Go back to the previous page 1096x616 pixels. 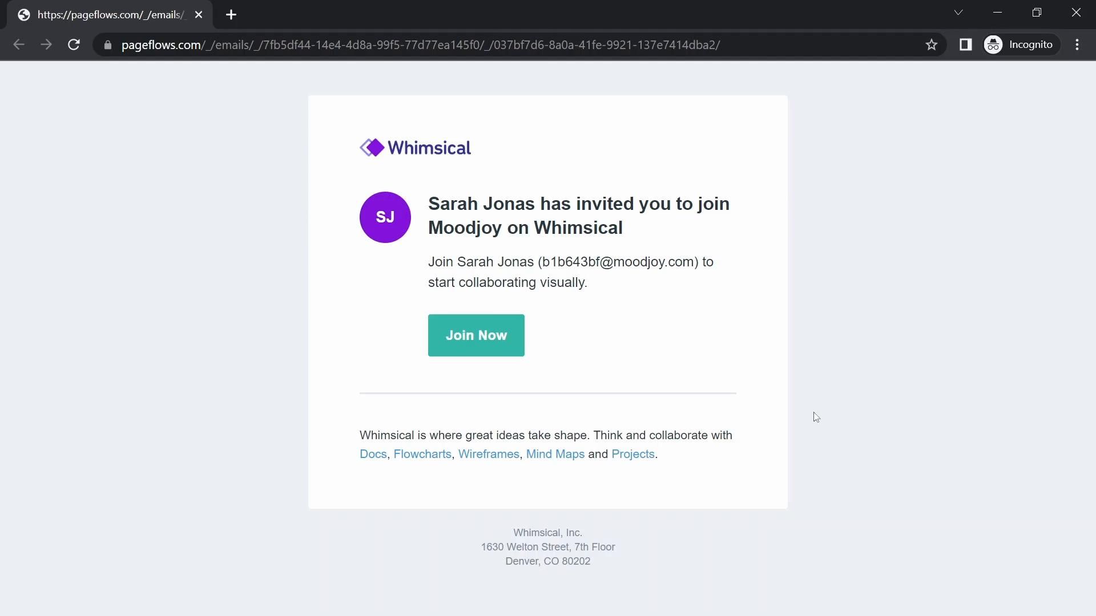18,44
